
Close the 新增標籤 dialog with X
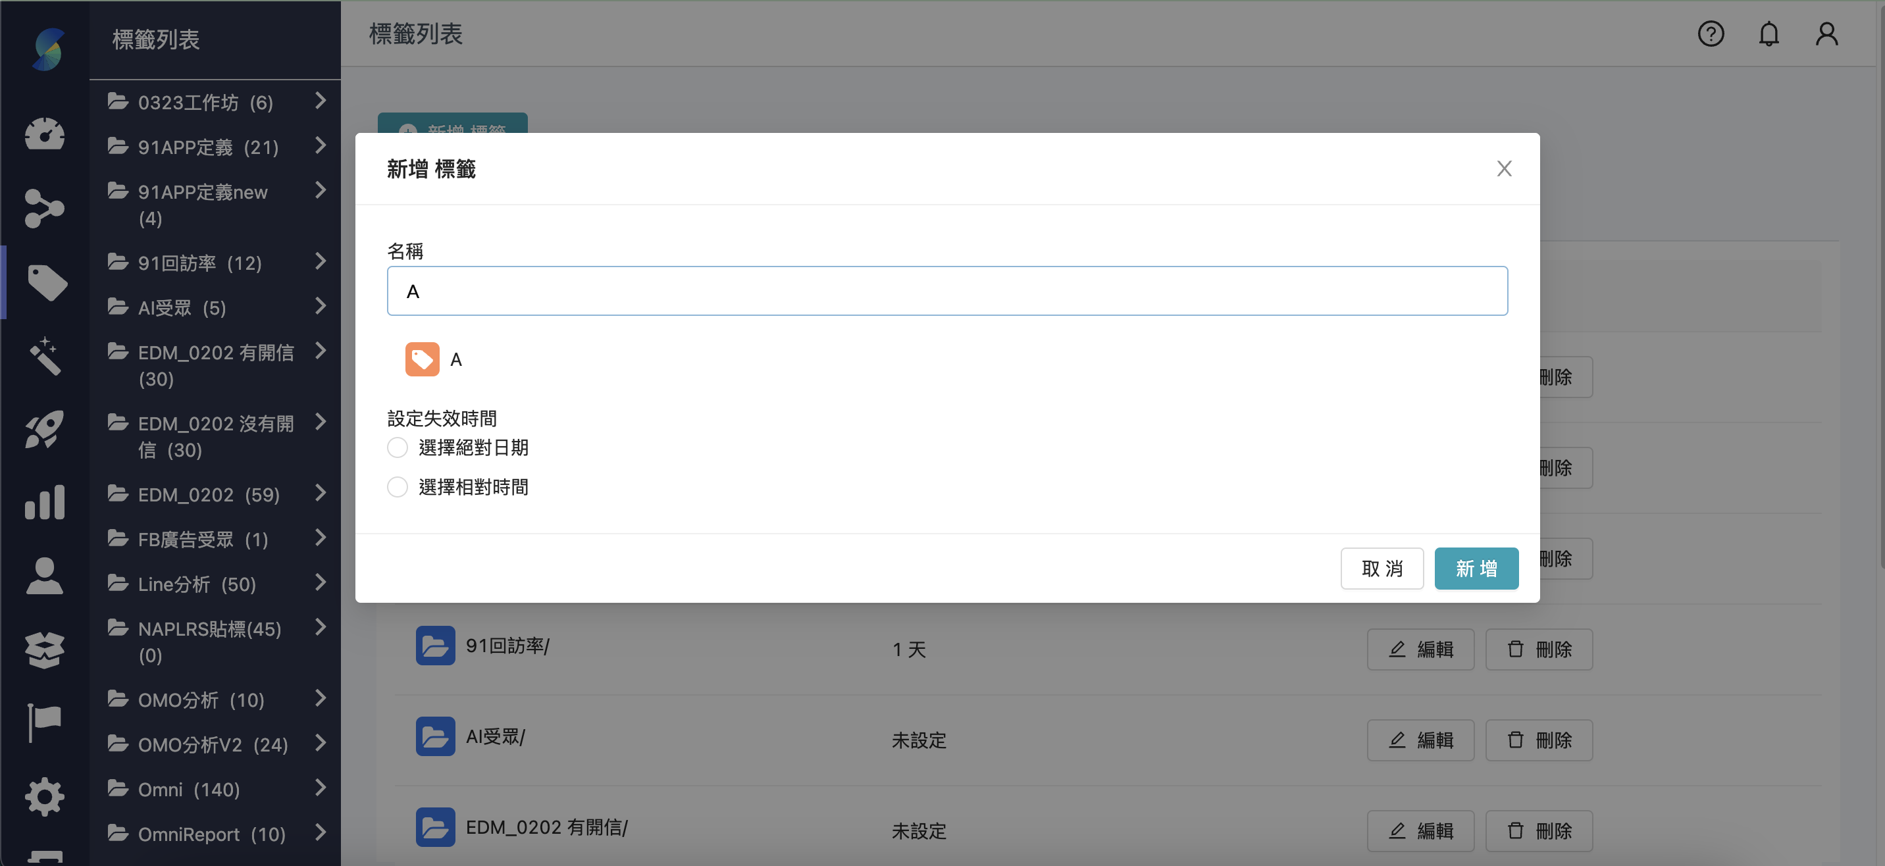(1503, 169)
